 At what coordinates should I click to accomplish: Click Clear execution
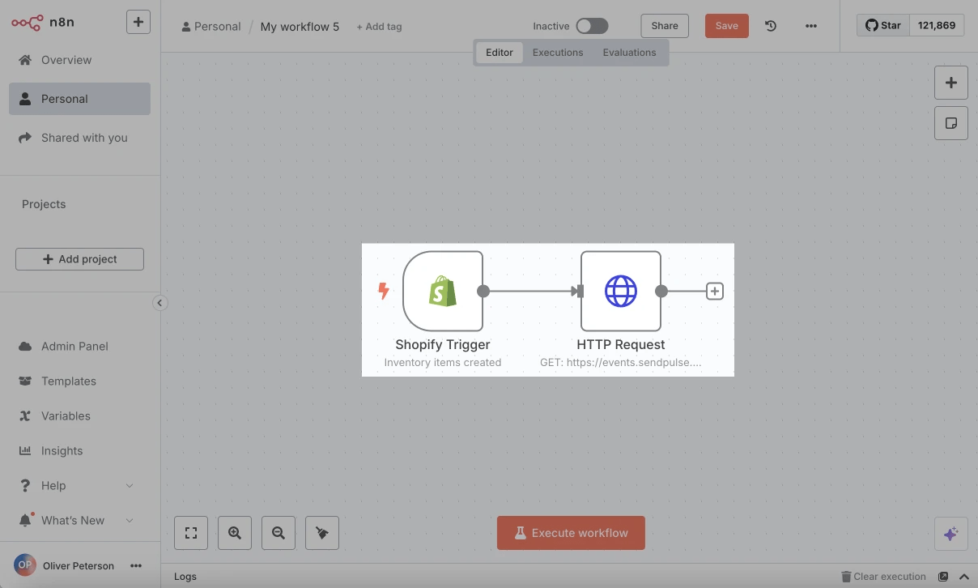[883, 577]
